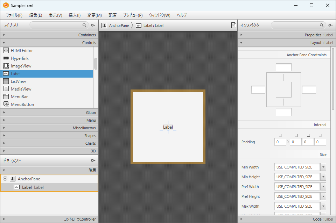Expand the Containers library section
The image size is (336, 223).
click(x=49, y=35)
